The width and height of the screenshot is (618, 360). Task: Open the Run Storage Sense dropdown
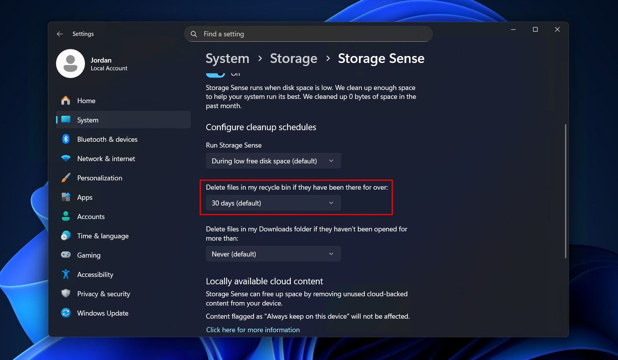tap(273, 161)
